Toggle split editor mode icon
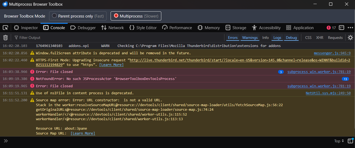The height and width of the screenshot is (148, 355). [x=350, y=141]
